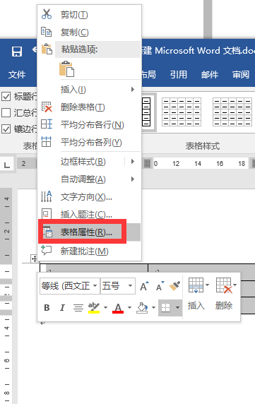
Task: Open the shading dropdown arrow
Action: [x=153, y=307]
